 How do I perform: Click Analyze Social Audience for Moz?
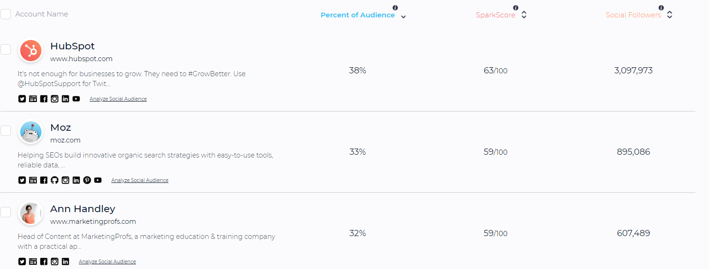140,180
